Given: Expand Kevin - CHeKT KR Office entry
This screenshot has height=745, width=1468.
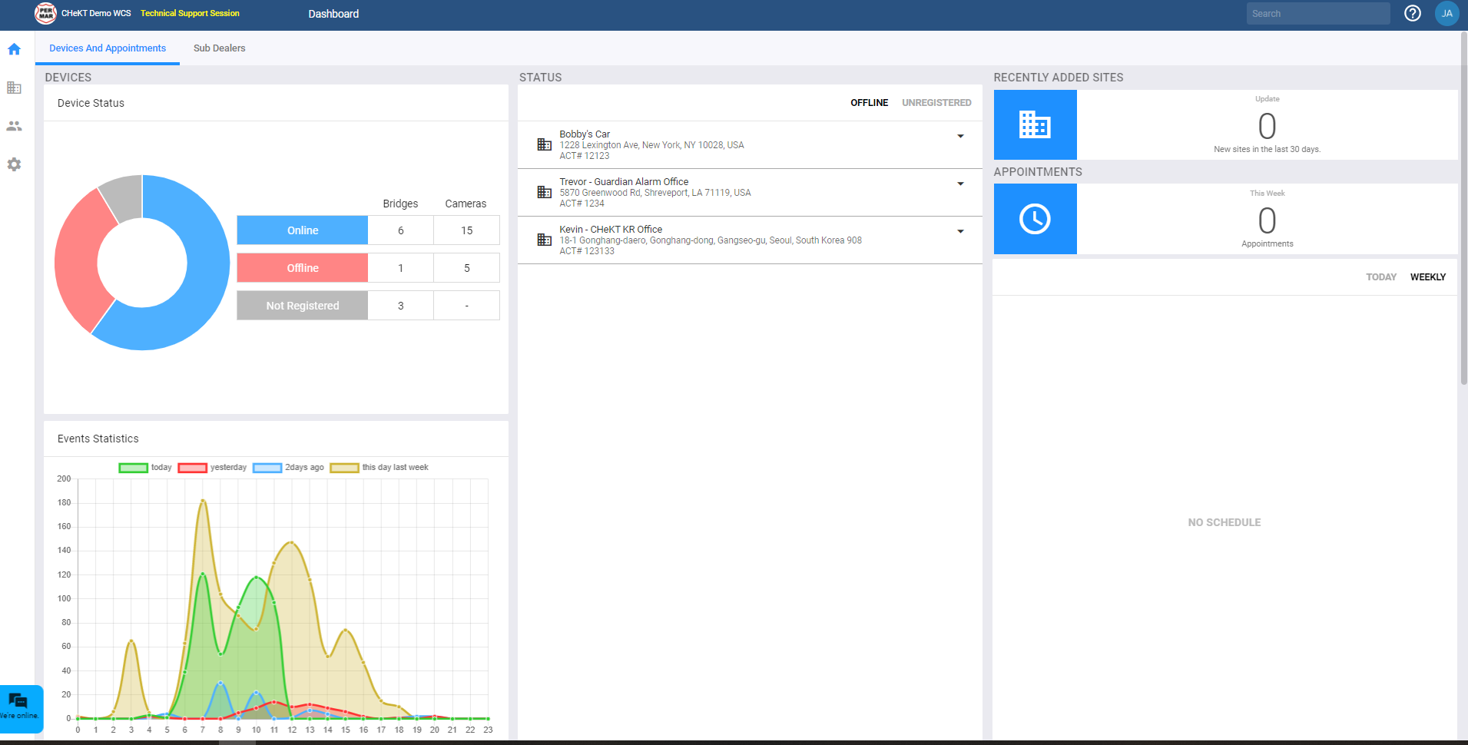Looking at the screenshot, I should [960, 231].
